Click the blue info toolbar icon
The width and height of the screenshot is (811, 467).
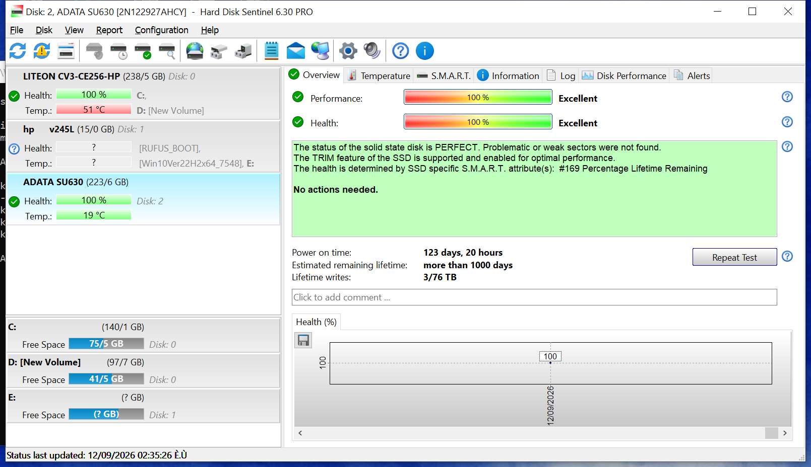click(x=425, y=51)
